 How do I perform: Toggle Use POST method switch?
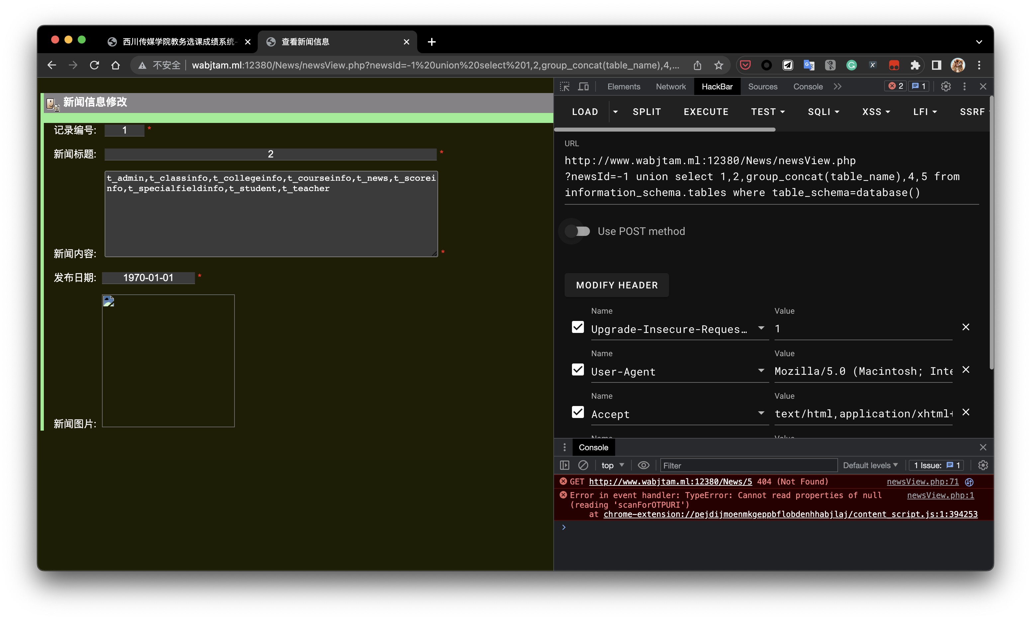578,231
